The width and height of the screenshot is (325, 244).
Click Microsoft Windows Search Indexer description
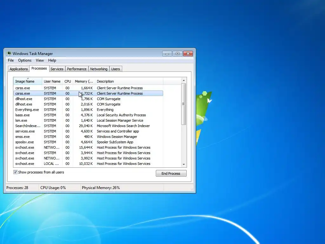coord(123,126)
